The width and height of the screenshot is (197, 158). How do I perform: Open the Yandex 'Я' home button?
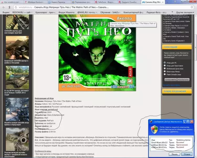pyautogui.click(x=9, y=7)
